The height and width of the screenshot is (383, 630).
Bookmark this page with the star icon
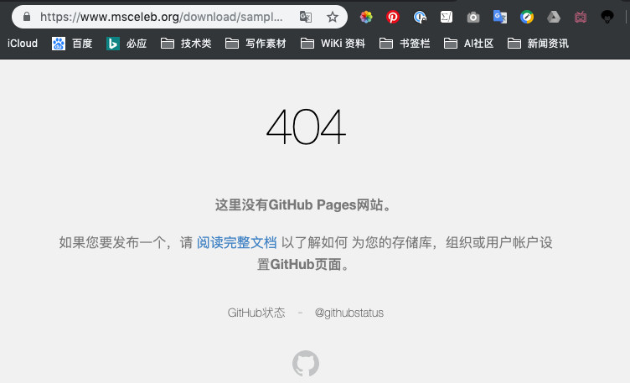pos(333,17)
